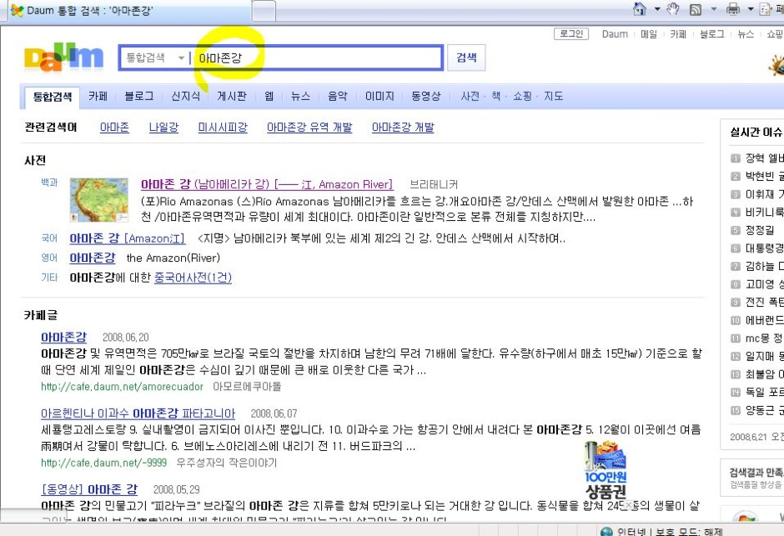Click related search term 미시시피강

pos(223,128)
